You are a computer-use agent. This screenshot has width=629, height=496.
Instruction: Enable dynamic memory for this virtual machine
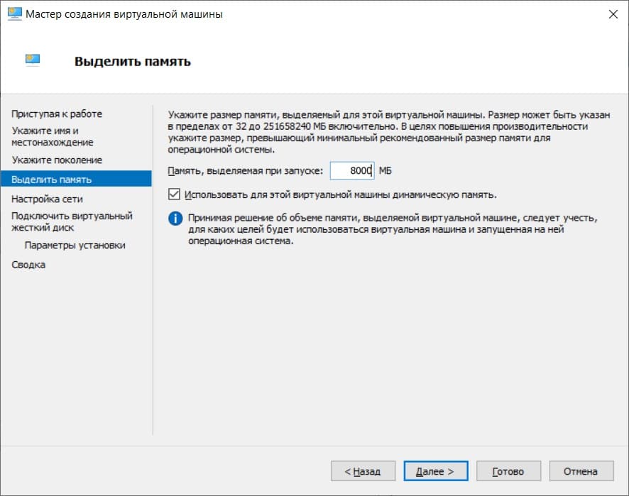(x=174, y=193)
